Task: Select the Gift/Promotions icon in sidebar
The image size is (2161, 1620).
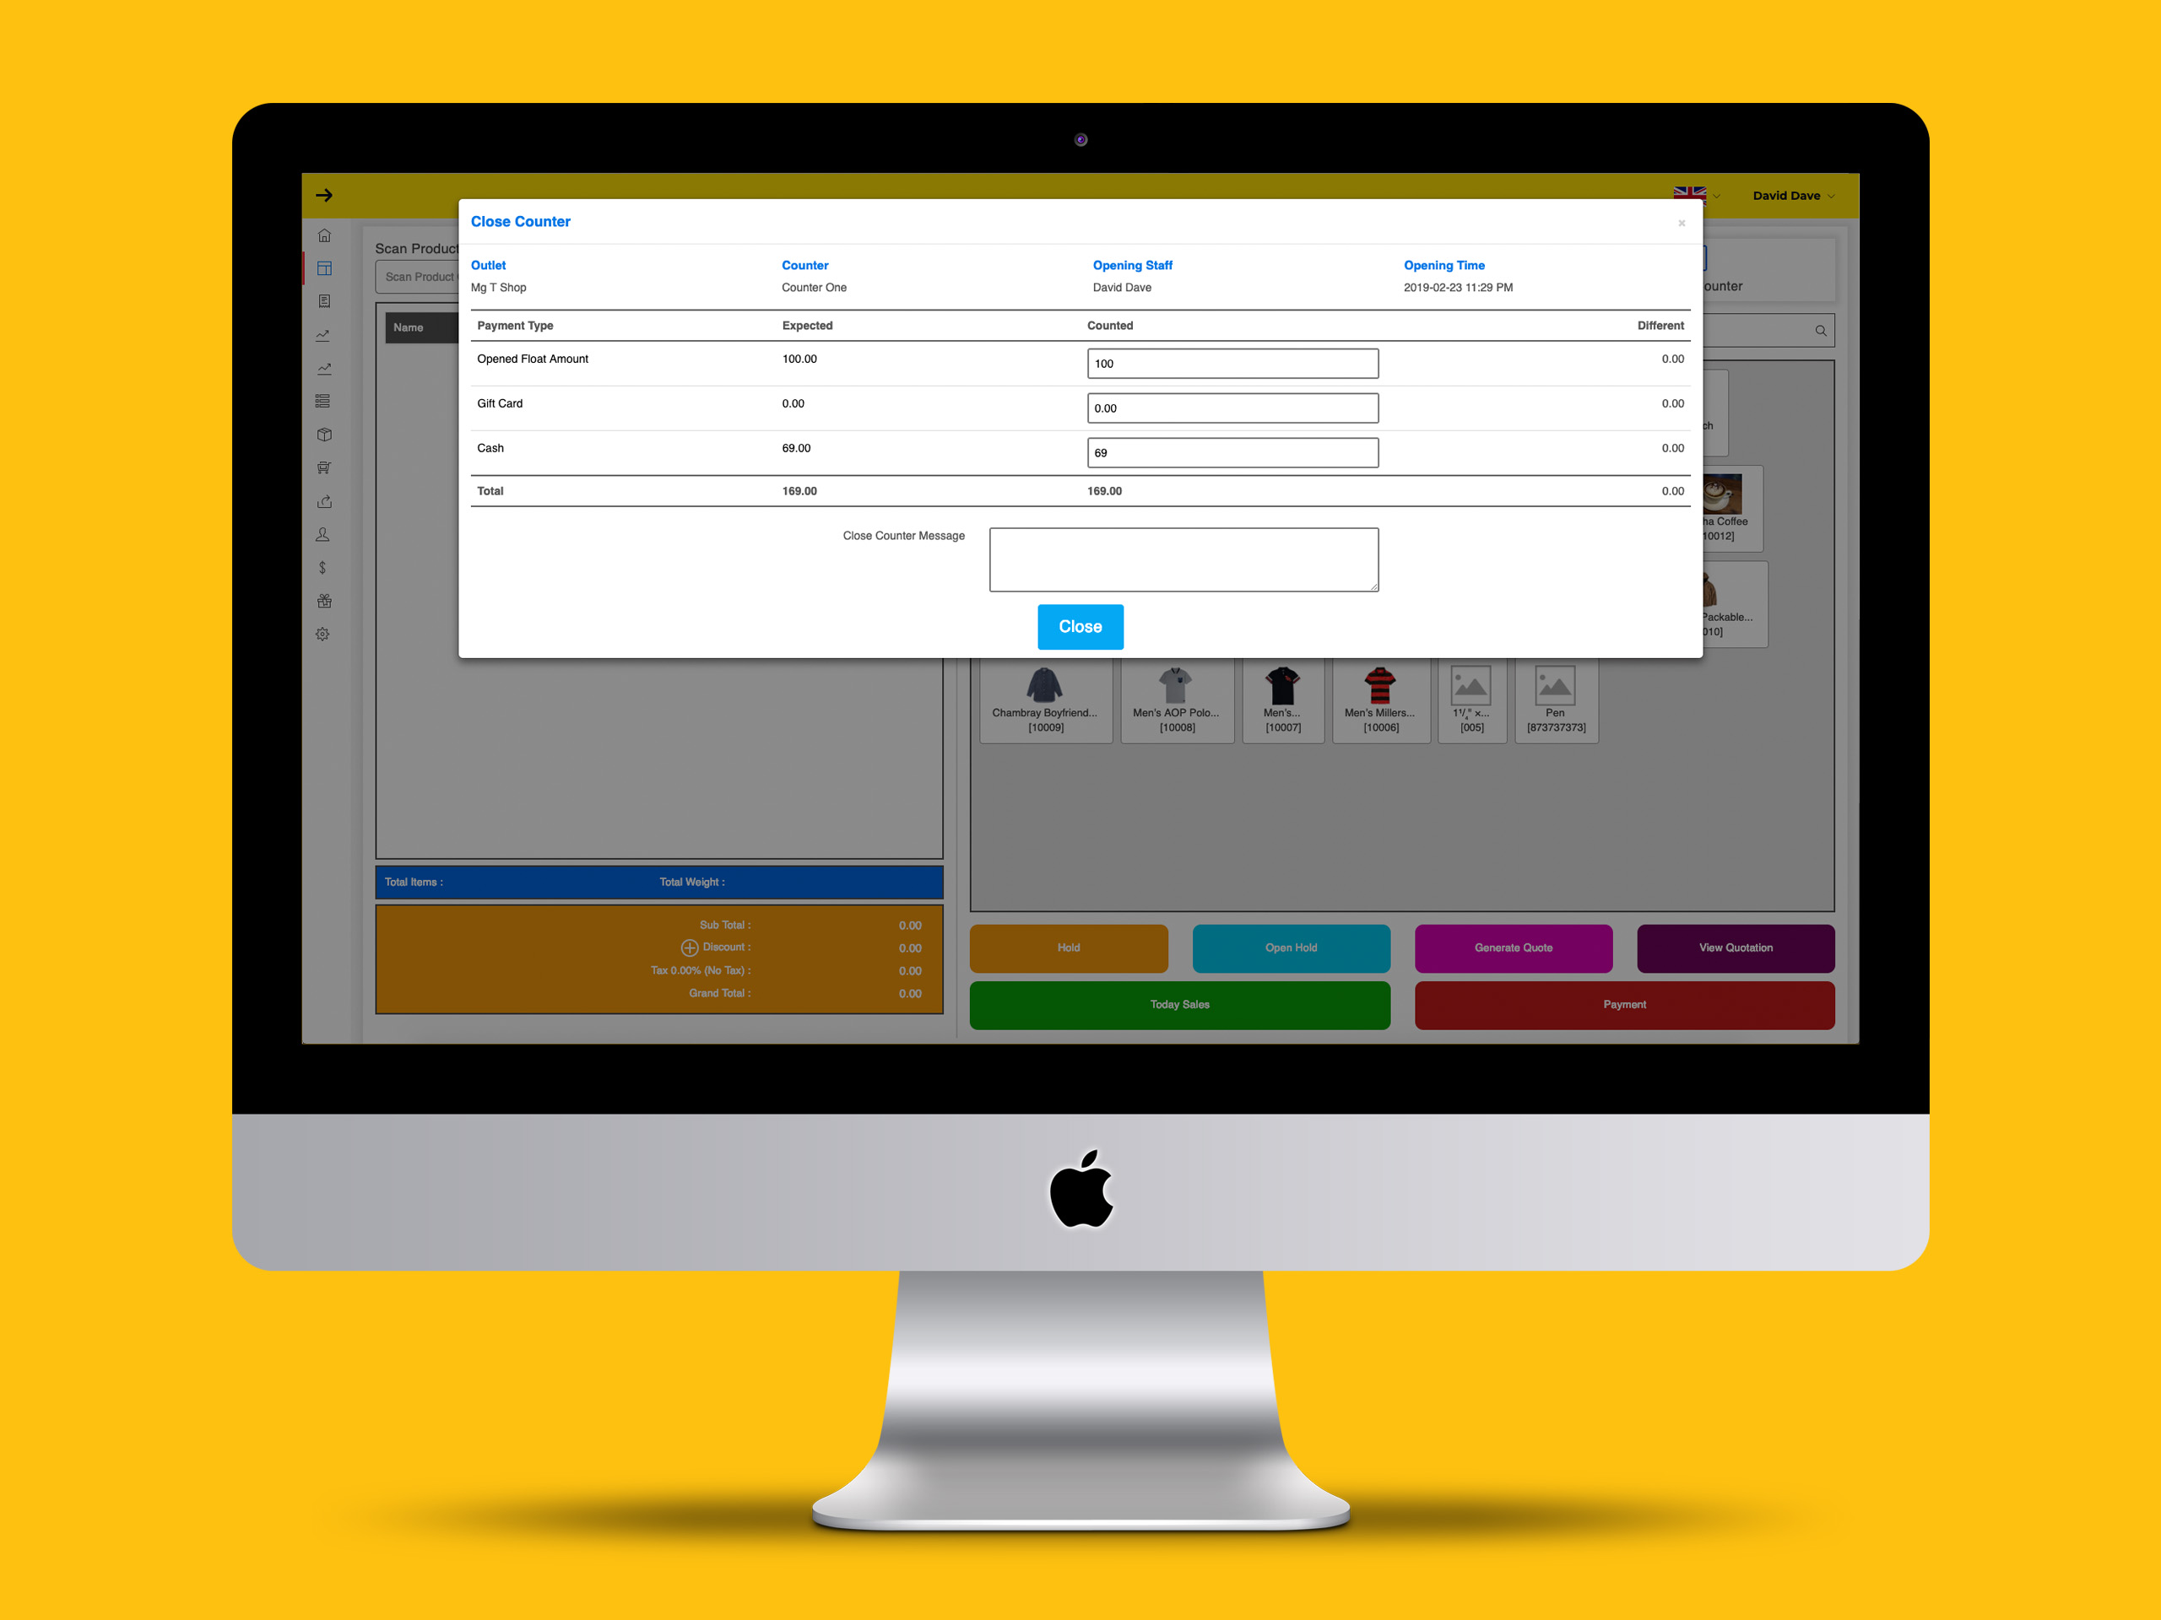Action: point(323,599)
